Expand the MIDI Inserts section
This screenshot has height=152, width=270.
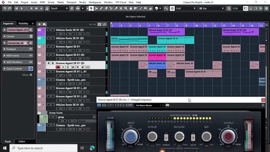click(18, 55)
